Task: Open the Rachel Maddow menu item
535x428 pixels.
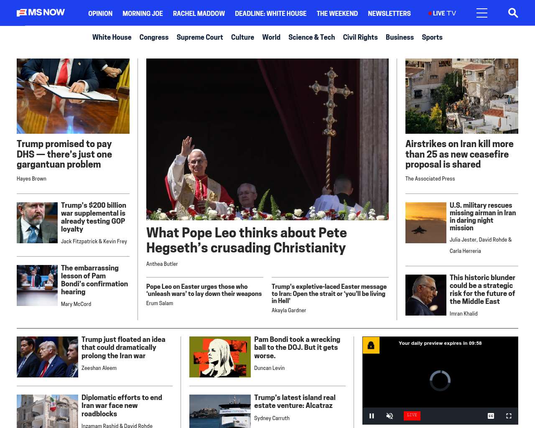Action: pyautogui.click(x=199, y=13)
